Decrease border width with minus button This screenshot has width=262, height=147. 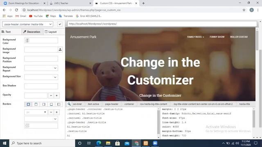51,112
